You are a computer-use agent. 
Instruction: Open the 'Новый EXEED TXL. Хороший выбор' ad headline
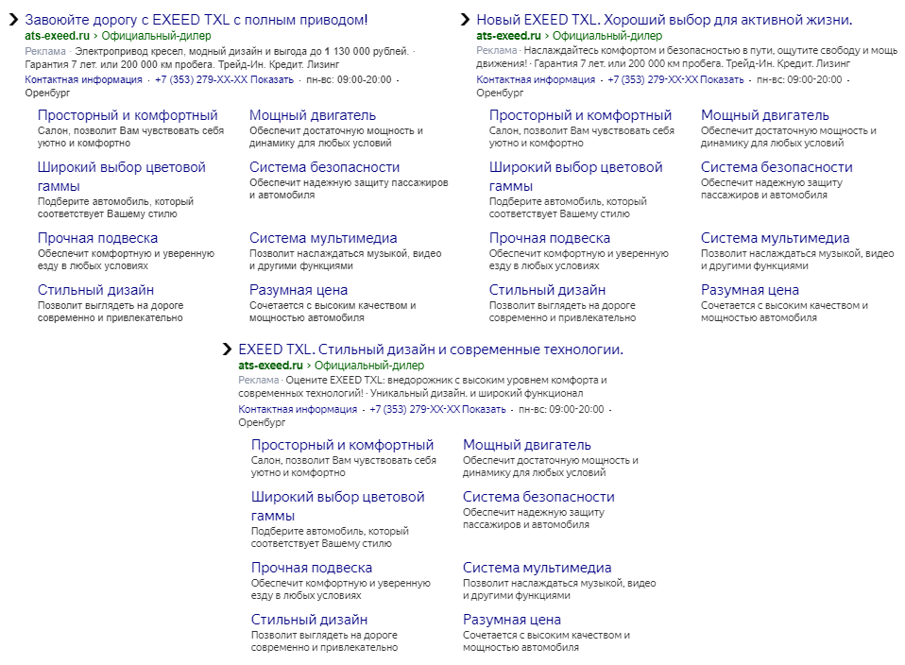point(664,20)
